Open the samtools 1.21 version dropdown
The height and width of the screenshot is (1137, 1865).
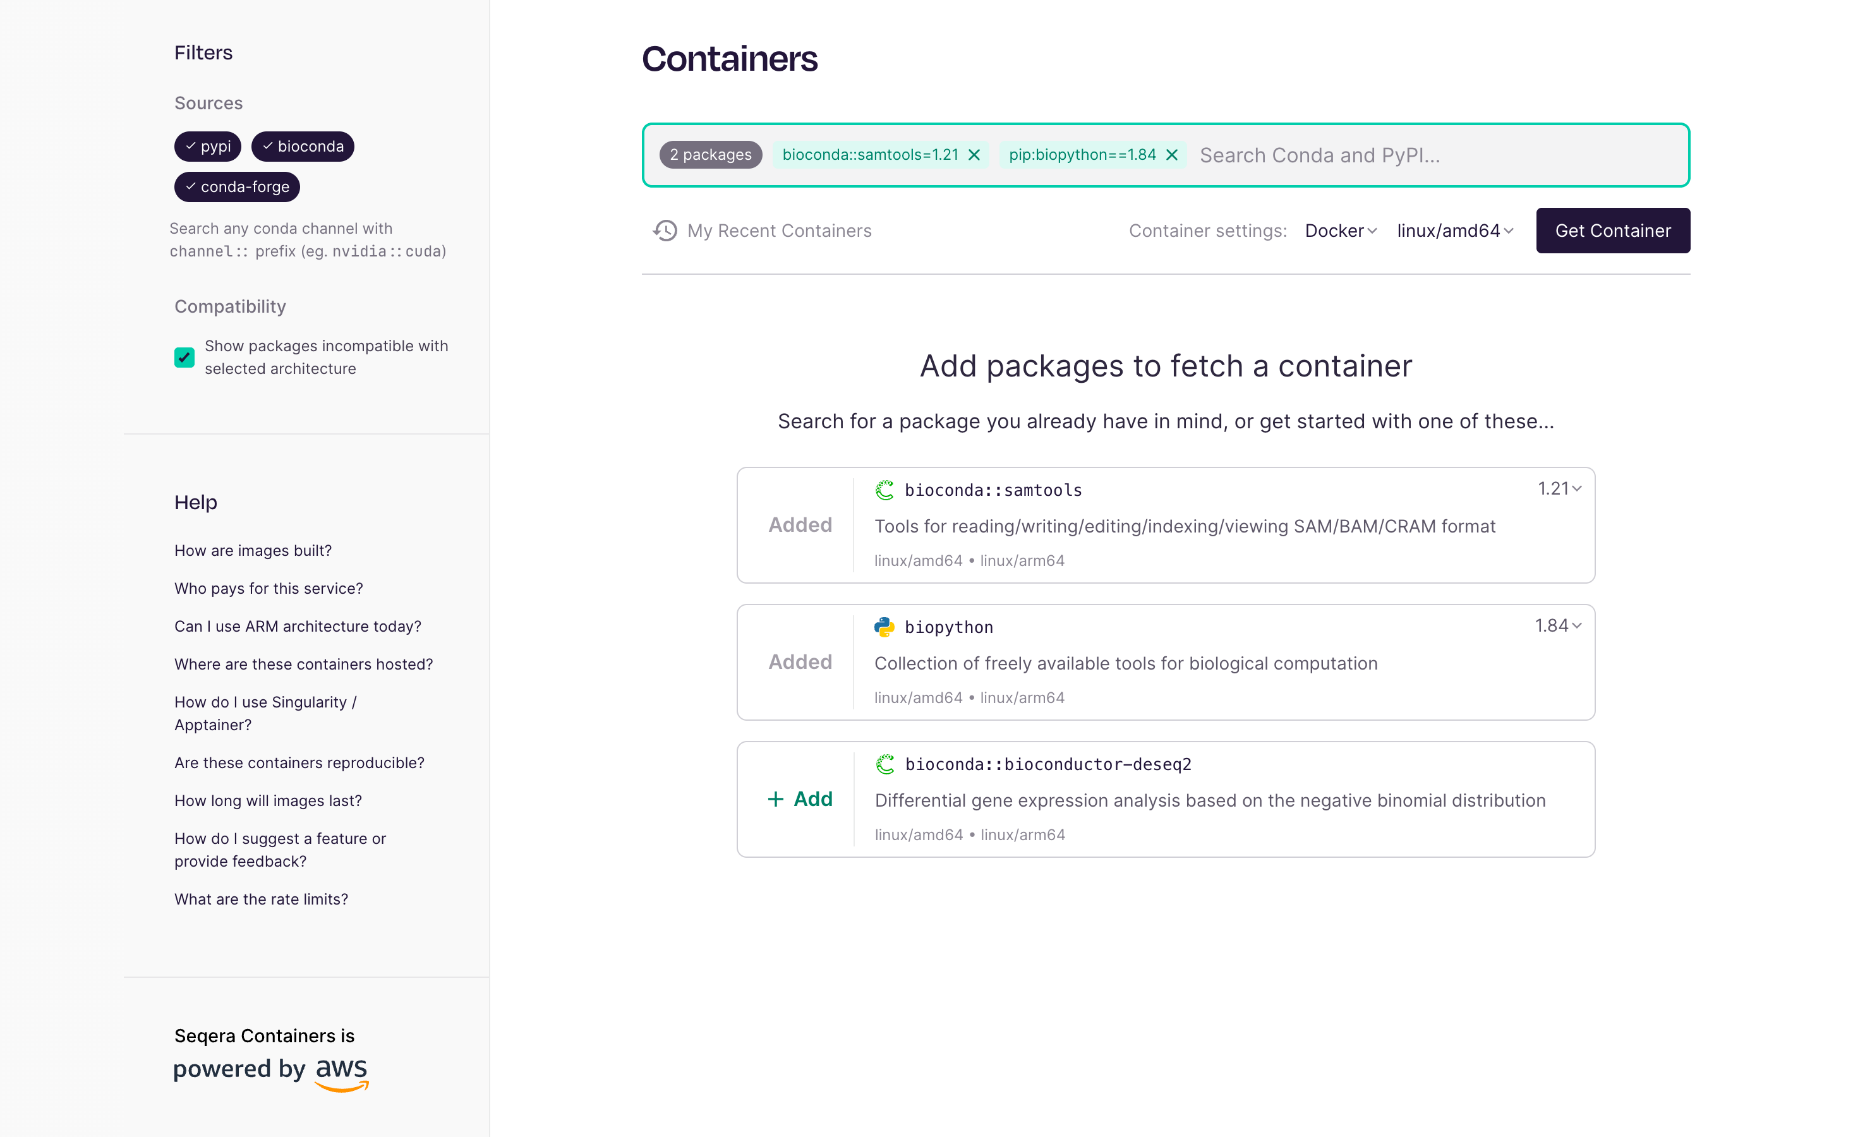[1559, 489]
